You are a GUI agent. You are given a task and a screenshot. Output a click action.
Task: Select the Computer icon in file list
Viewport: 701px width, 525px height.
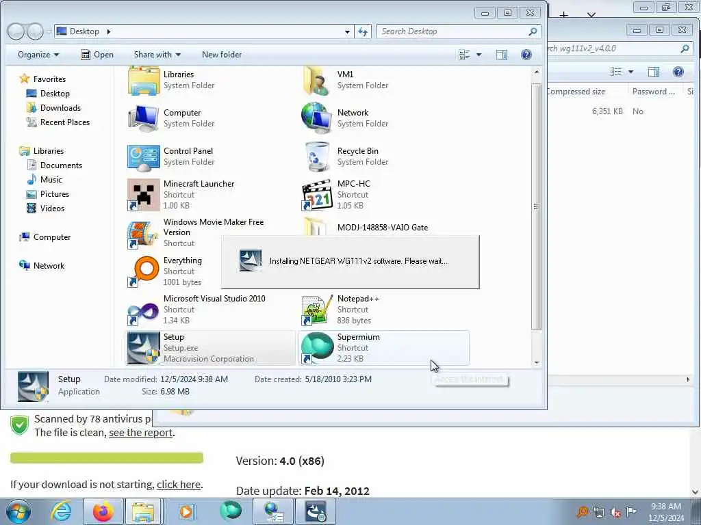click(x=143, y=118)
